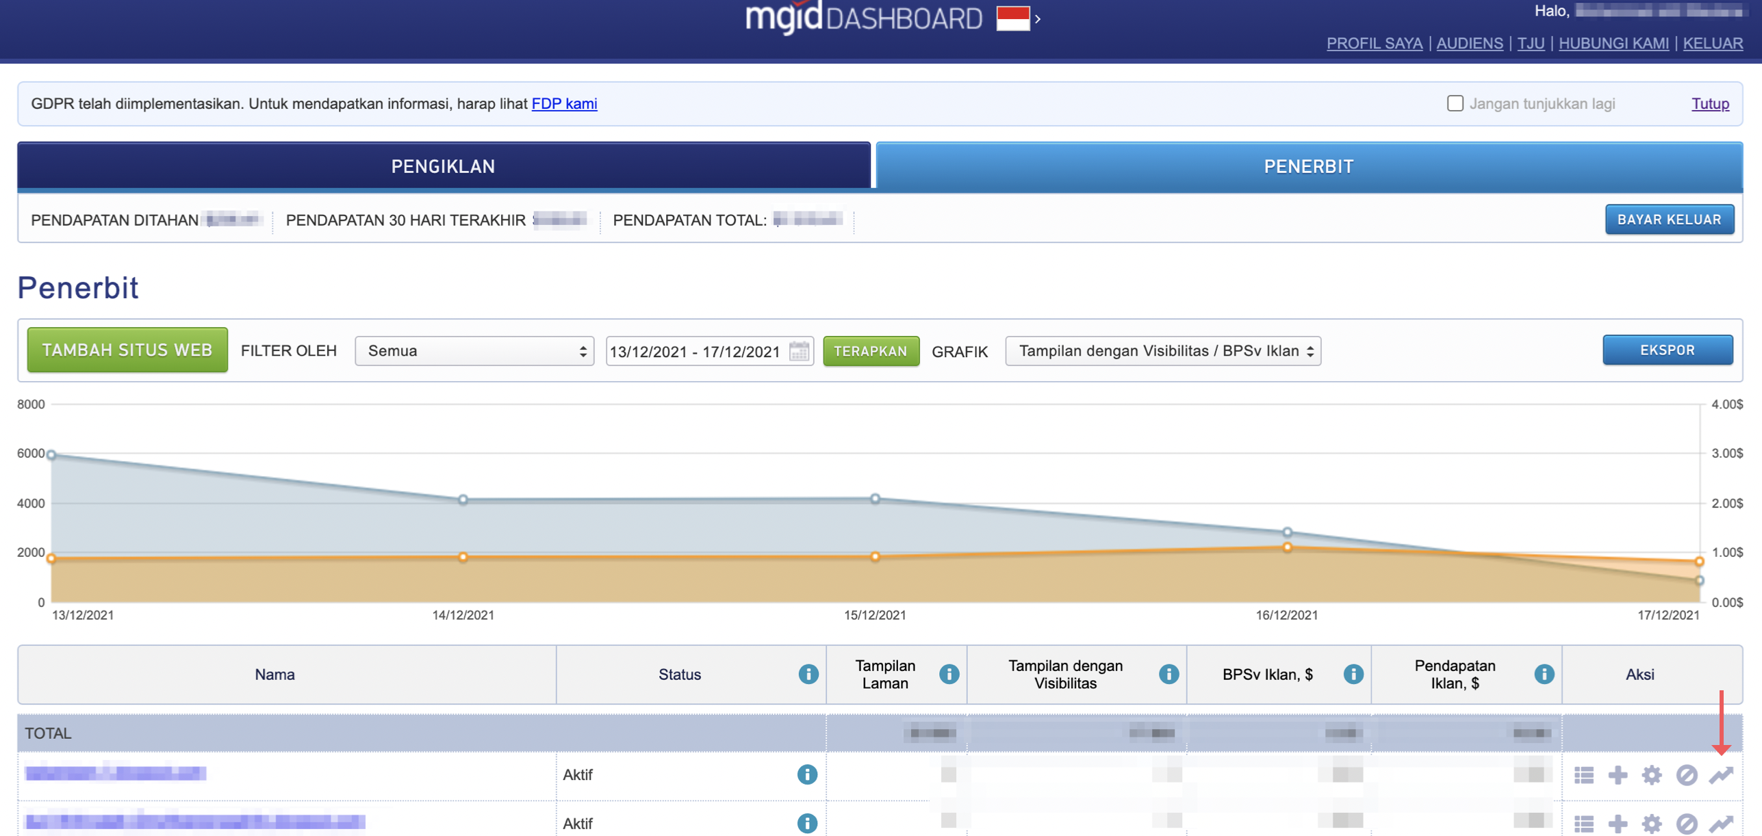Open the Semua filter dropdown

coord(474,351)
